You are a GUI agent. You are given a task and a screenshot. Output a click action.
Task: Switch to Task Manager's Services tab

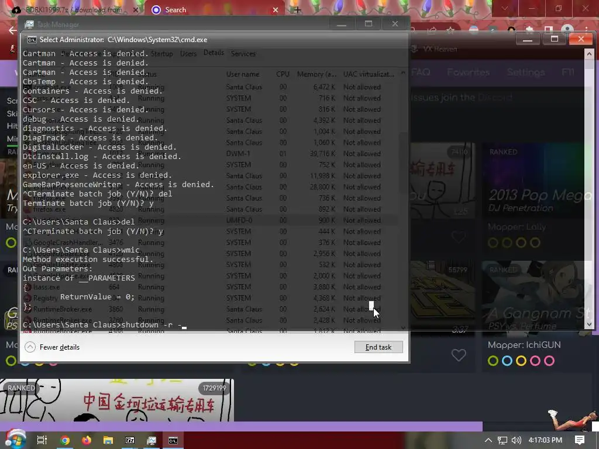pos(243,54)
